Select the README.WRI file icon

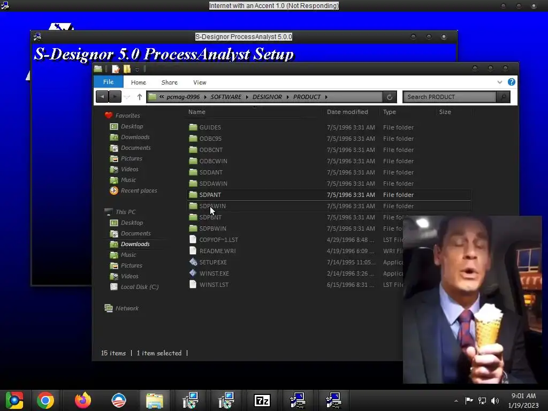coord(193,250)
